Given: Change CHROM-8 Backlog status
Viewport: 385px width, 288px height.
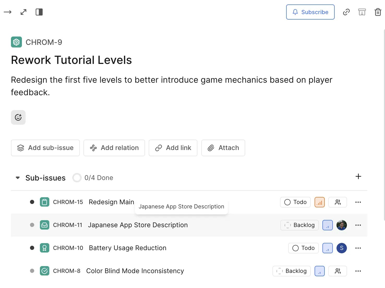Looking at the screenshot, I should (292, 271).
